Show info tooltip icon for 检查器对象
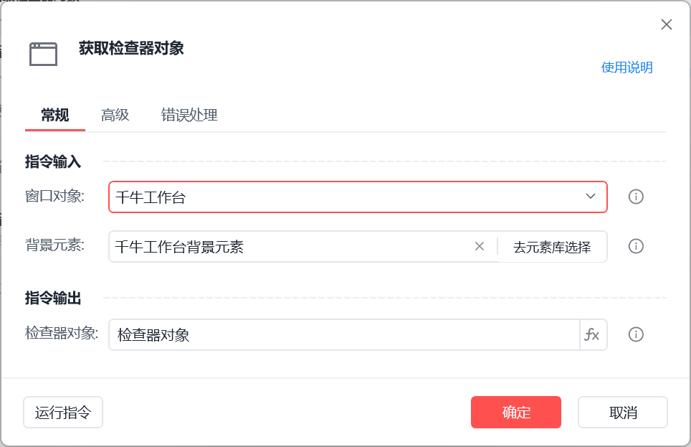 tap(636, 334)
